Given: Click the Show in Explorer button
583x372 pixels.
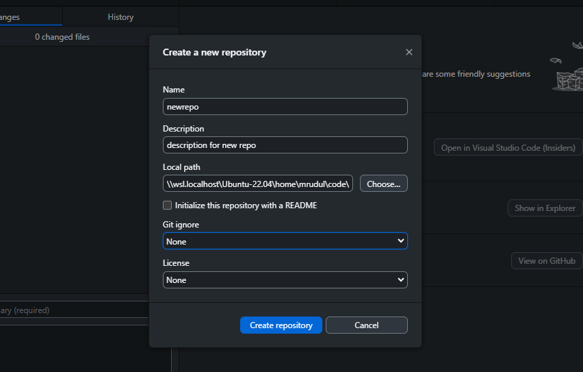Looking at the screenshot, I should 545,208.
